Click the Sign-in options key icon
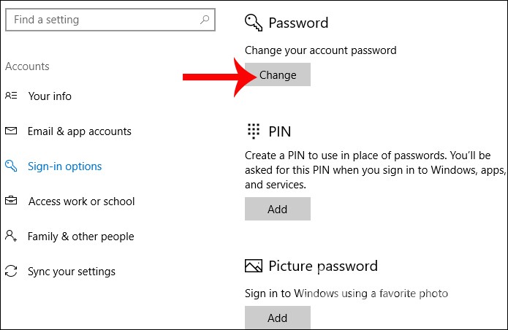This screenshot has width=508, height=330. 11,166
